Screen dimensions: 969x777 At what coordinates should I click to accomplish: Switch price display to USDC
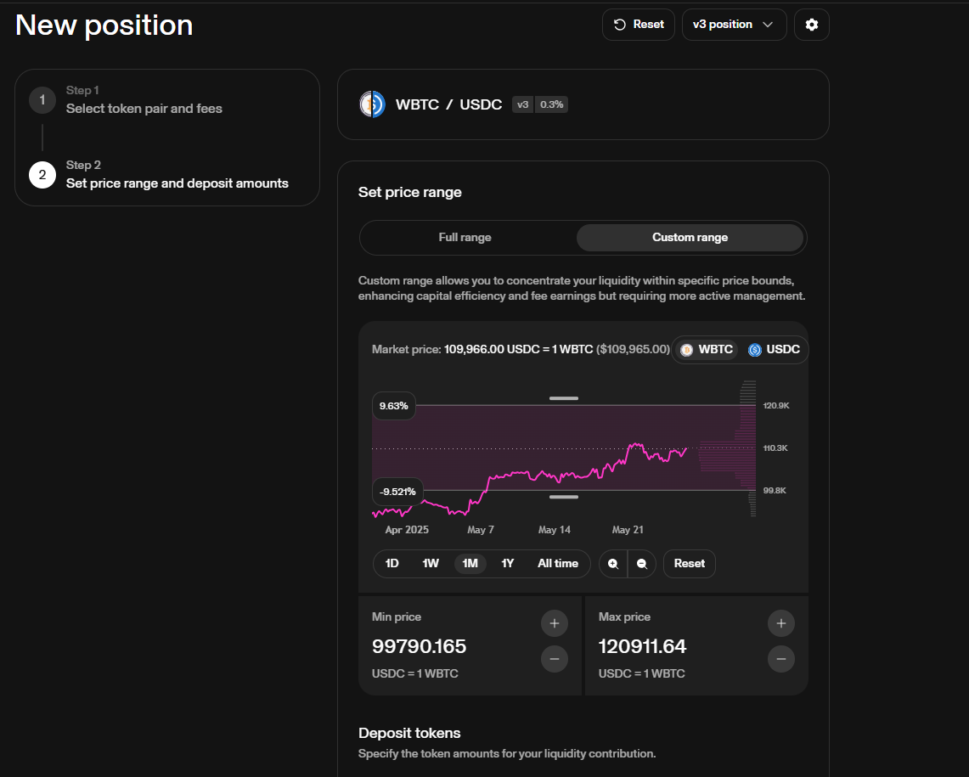(774, 349)
